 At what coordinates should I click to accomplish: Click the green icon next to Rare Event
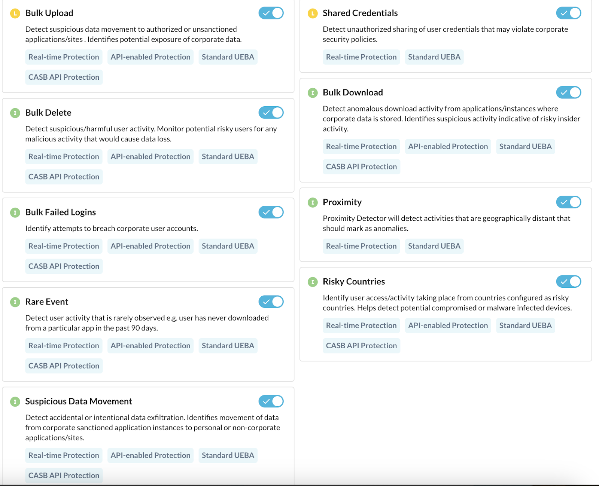click(15, 302)
